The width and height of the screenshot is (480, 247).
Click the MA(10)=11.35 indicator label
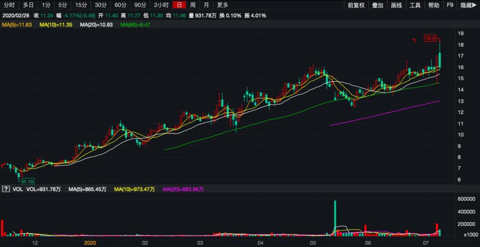[56, 25]
